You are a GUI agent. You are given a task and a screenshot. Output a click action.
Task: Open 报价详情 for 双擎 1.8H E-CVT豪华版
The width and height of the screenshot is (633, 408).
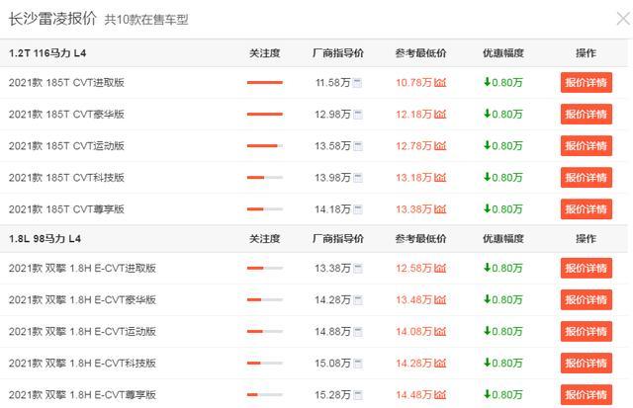586,300
